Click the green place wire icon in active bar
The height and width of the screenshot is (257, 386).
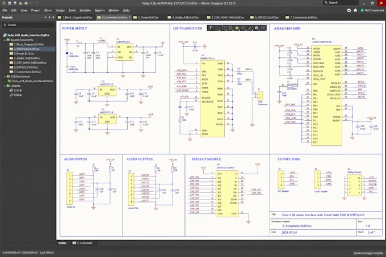pos(243,28)
